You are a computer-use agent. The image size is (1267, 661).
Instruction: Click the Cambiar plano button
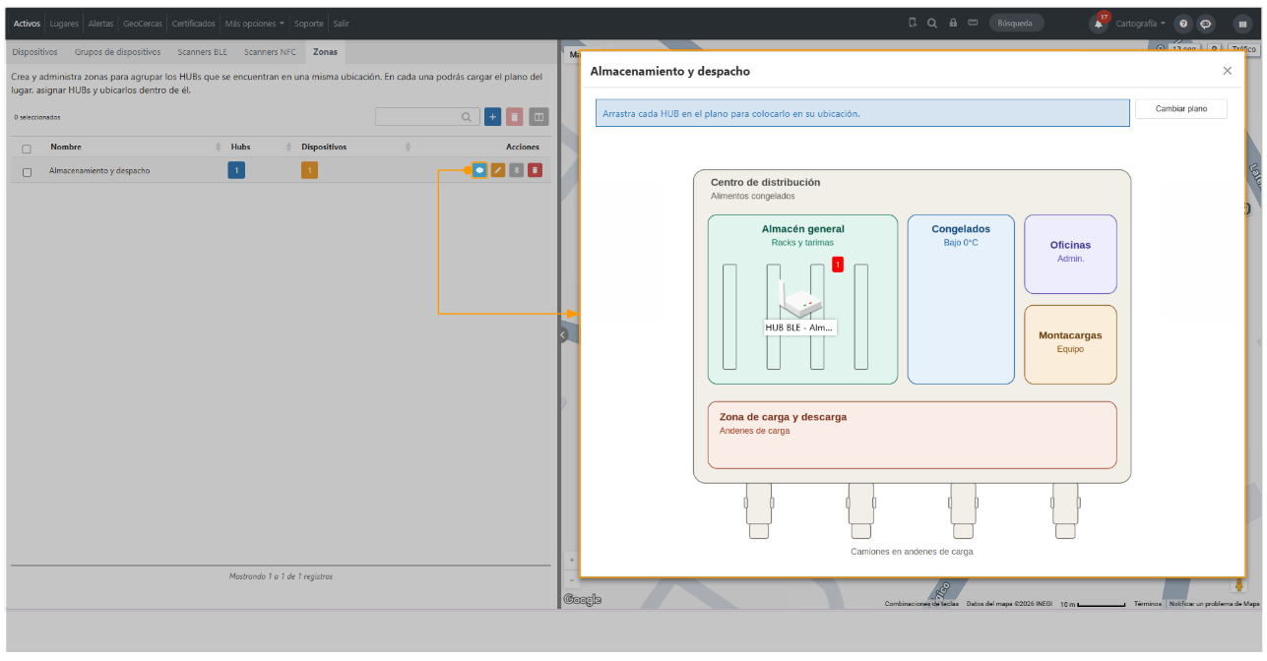pyautogui.click(x=1181, y=109)
